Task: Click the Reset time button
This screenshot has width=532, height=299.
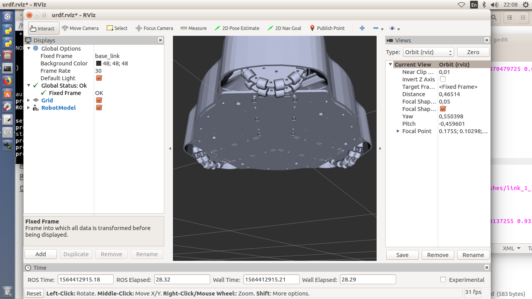Action: tap(34, 293)
